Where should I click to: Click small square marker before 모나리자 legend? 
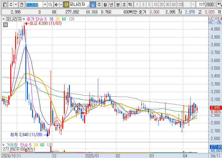tap(3, 19)
